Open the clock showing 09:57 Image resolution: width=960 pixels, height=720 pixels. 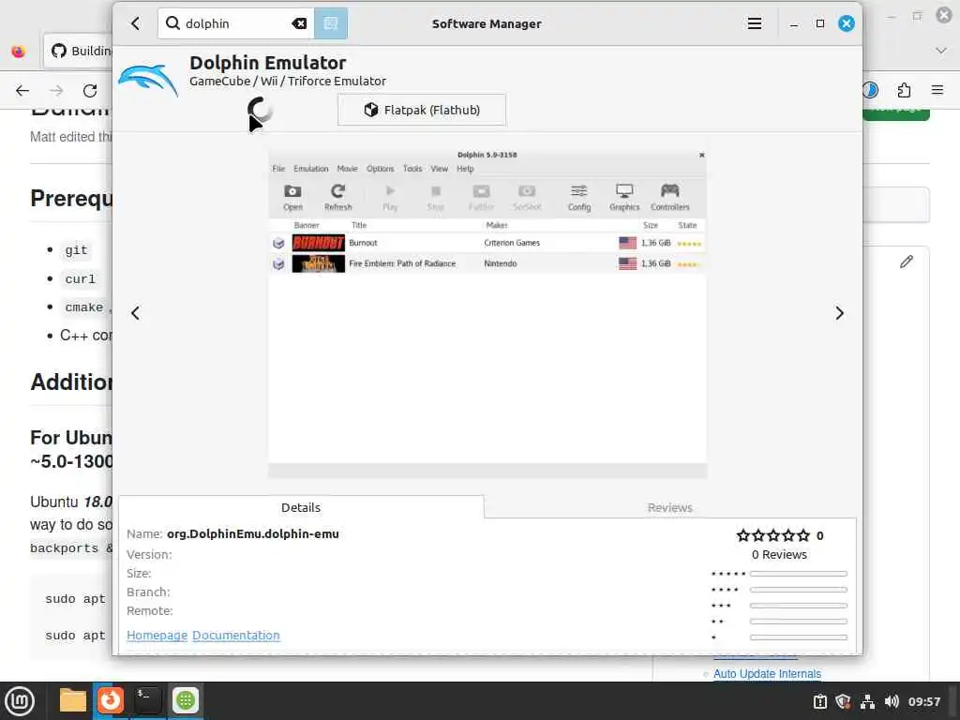coord(923,701)
